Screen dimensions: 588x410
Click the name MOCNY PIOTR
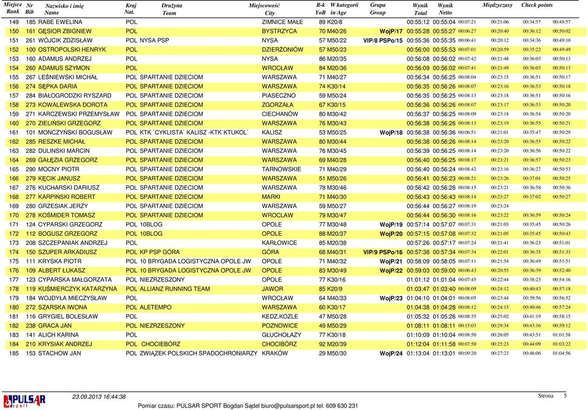(x=59, y=169)
